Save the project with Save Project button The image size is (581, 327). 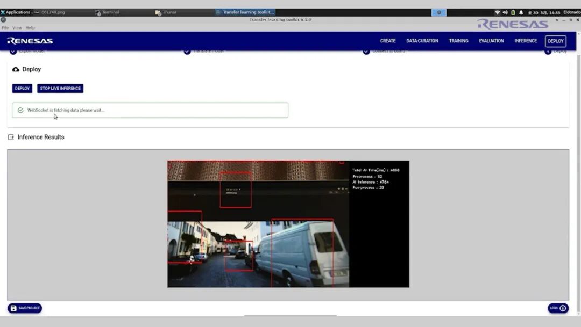(x=25, y=308)
